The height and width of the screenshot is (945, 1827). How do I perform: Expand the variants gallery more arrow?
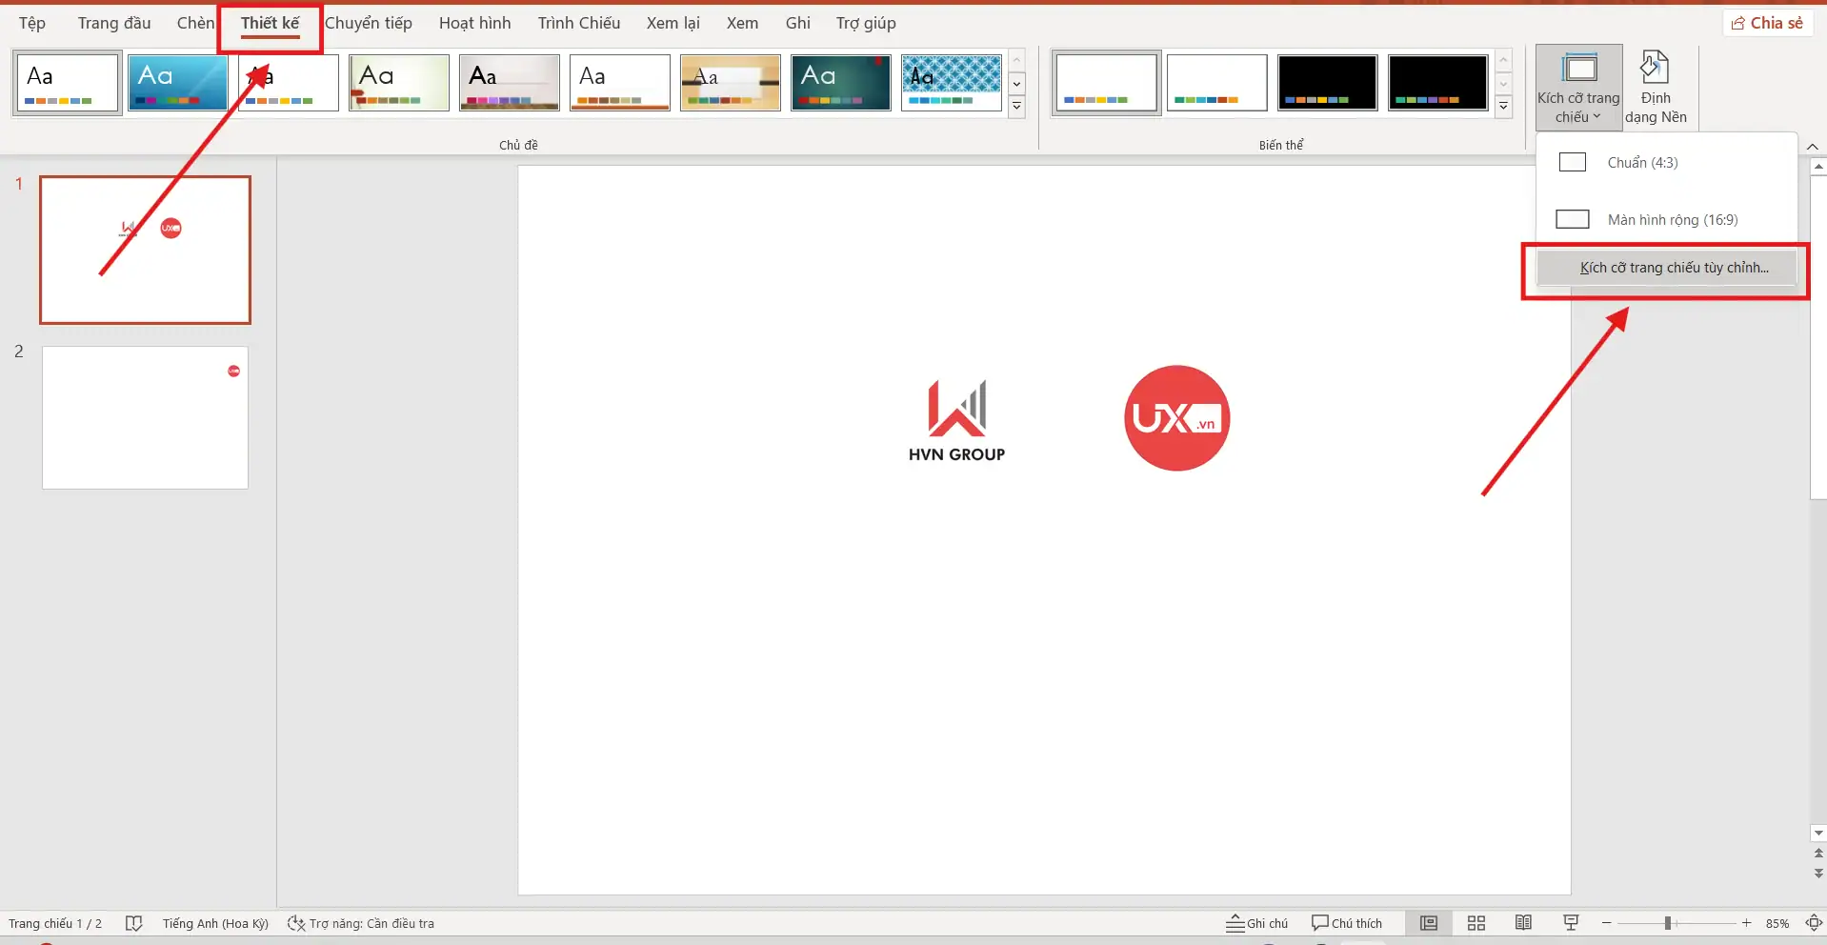pyautogui.click(x=1503, y=107)
